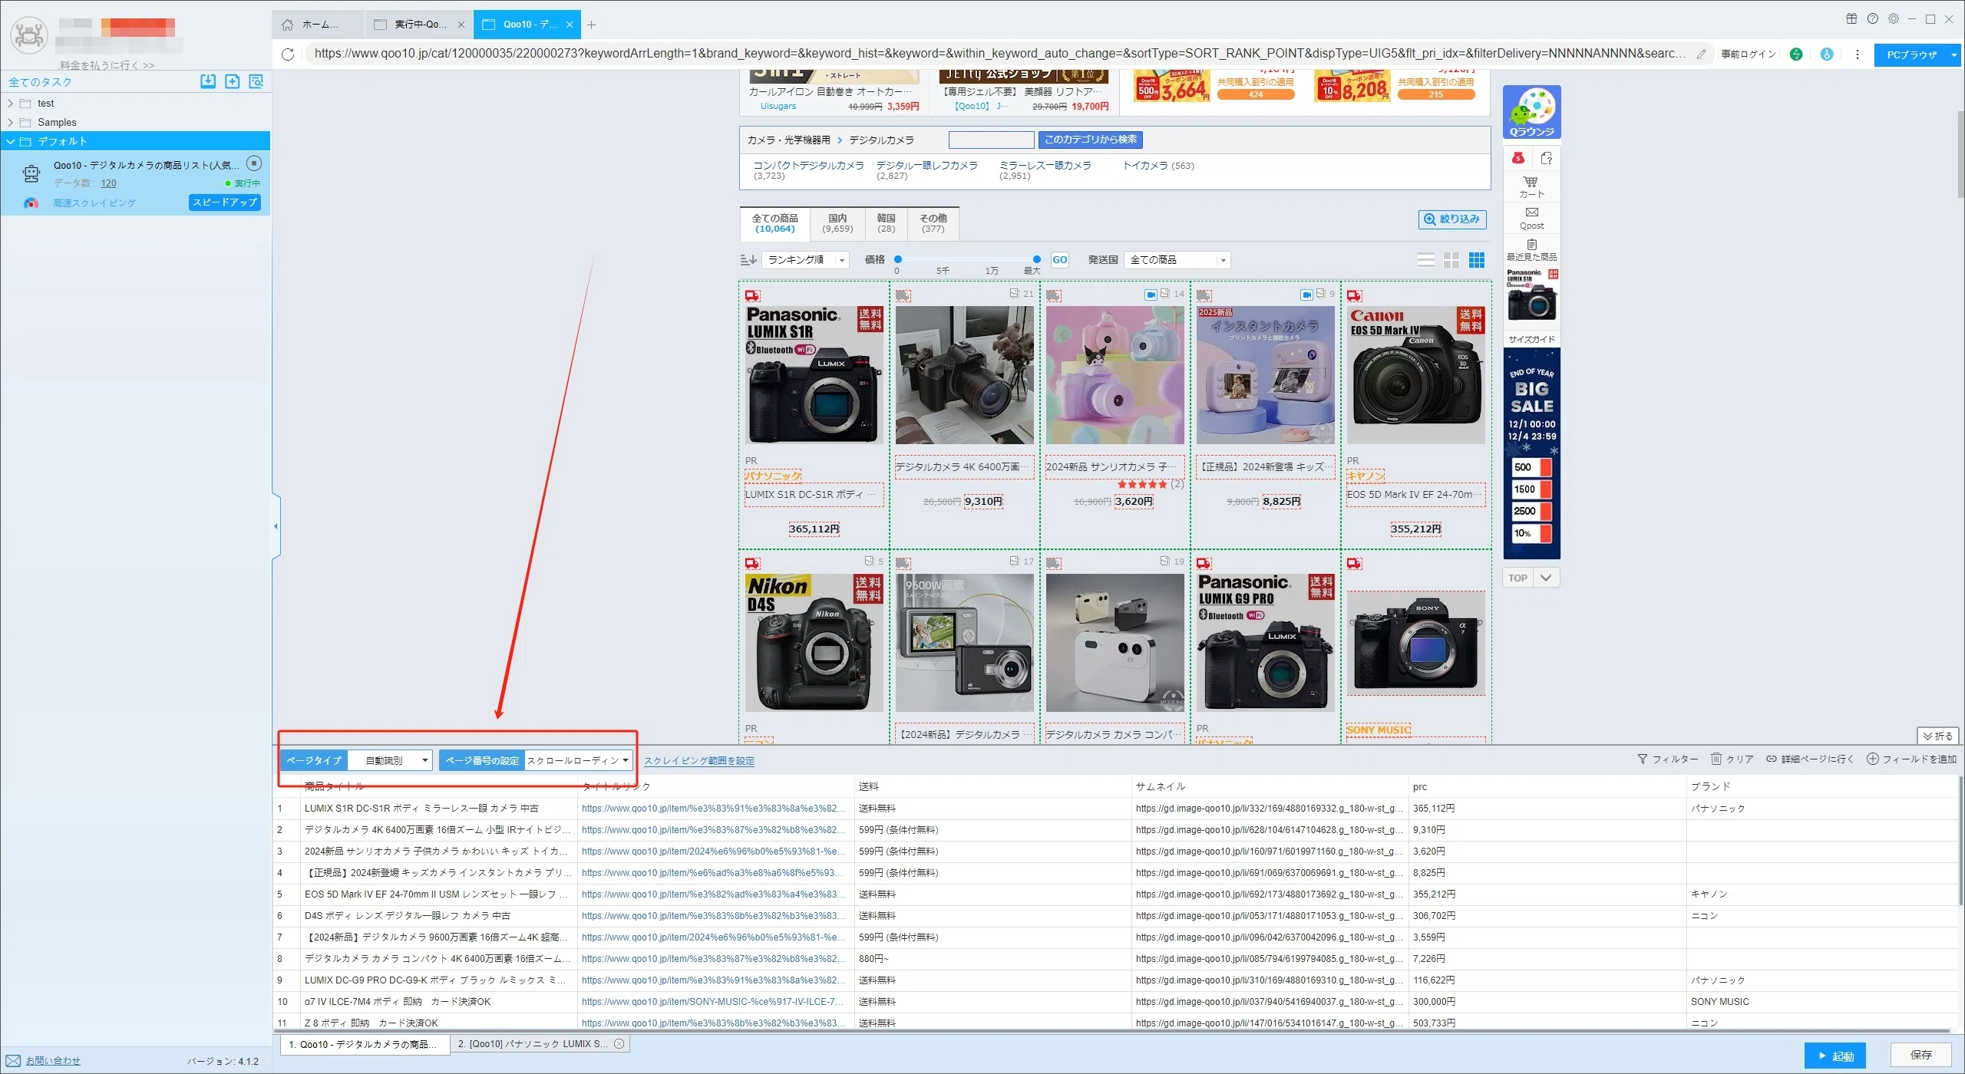This screenshot has height=1074, width=1965.
Task: Click the import task icon in sidebar
Action: tap(208, 81)
